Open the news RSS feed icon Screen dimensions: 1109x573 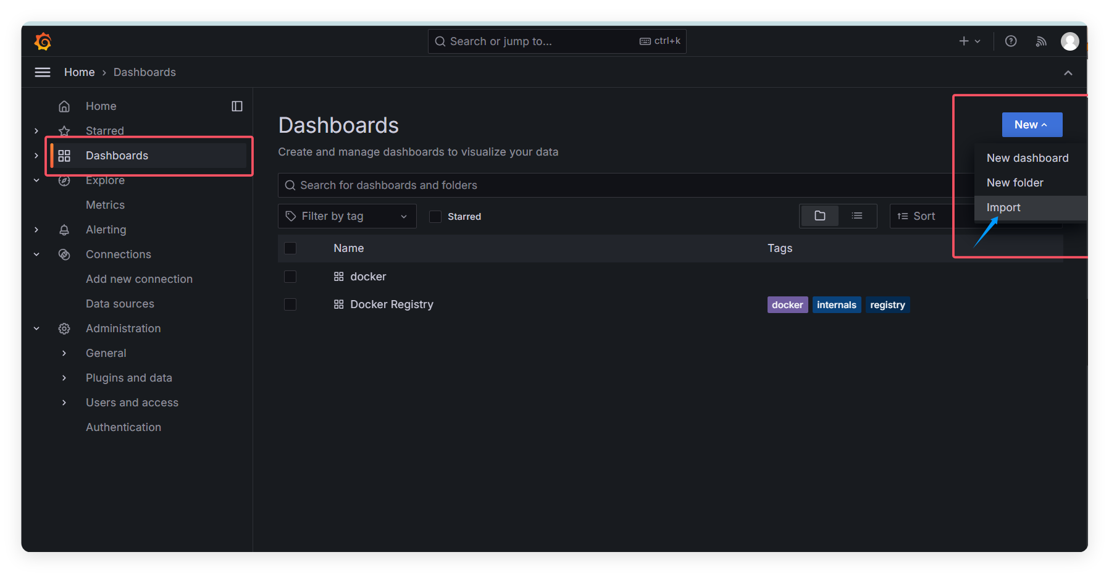(1041, 41)
